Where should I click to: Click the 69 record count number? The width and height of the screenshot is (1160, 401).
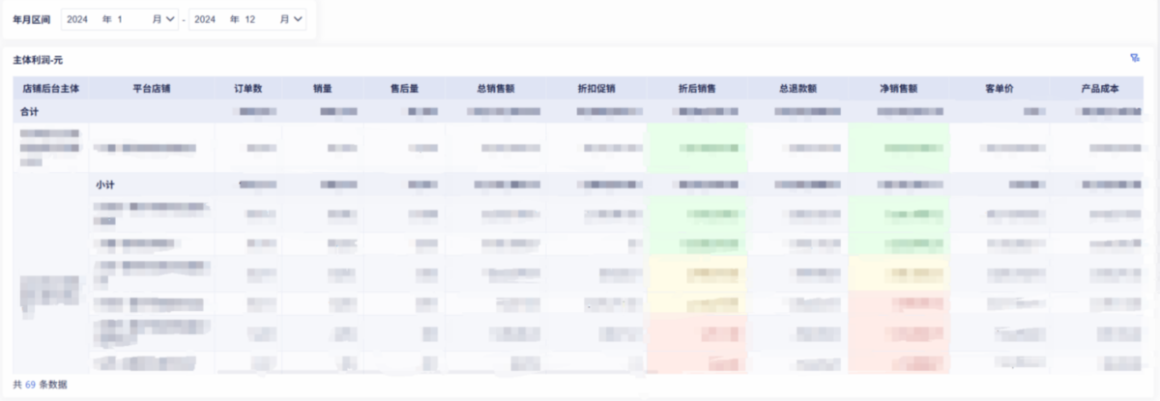pyautogui.click(x=30, y=385)
